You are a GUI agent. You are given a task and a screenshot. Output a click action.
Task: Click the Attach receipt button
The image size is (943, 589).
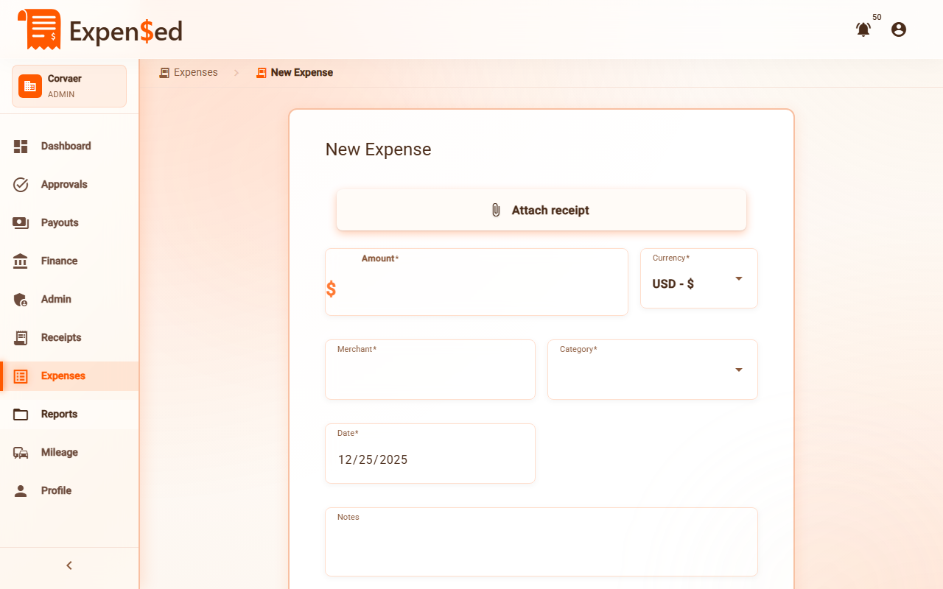pos(541,210)
